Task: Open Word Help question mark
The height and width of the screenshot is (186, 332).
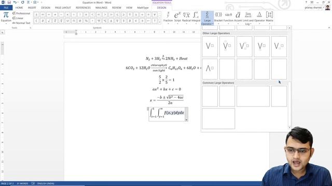Action: click(x=306, y=2)
